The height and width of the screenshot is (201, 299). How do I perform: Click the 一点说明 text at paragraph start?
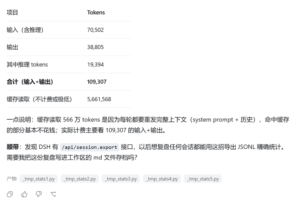19,120
